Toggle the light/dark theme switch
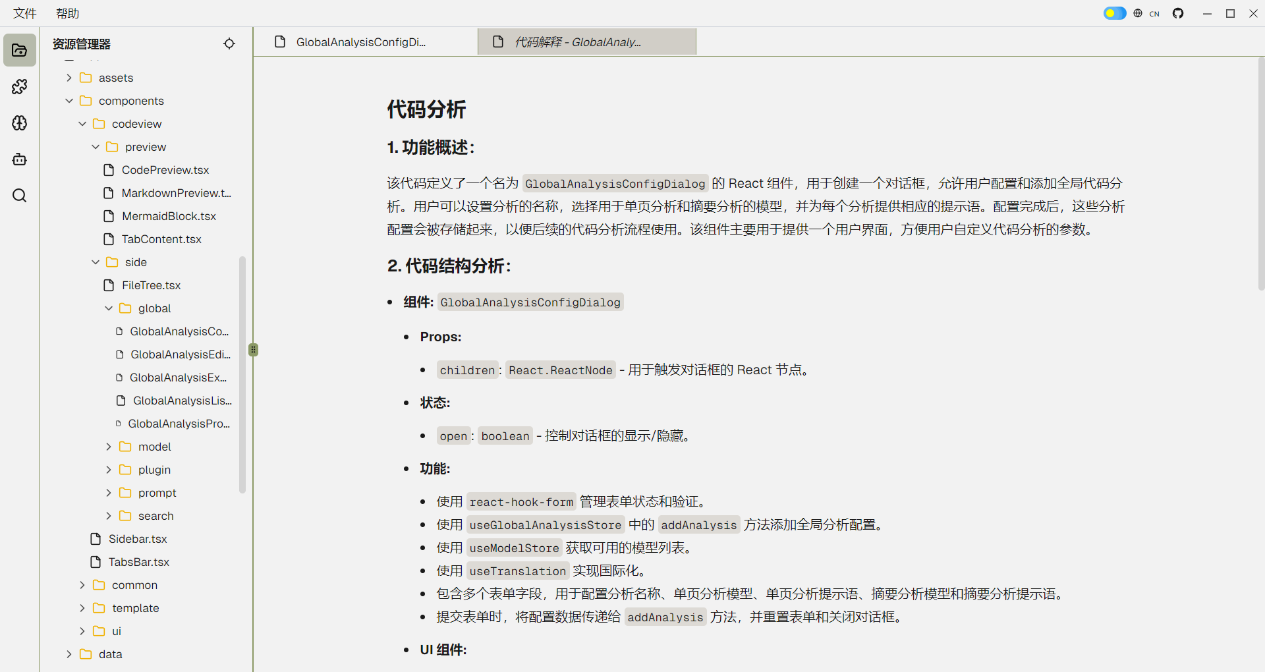1265x672 pixels. (1114, 13)
